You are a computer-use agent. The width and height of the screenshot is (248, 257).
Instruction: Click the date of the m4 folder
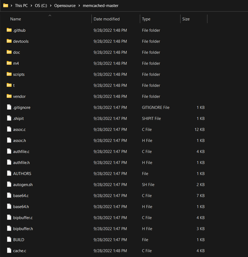[110, 63]
